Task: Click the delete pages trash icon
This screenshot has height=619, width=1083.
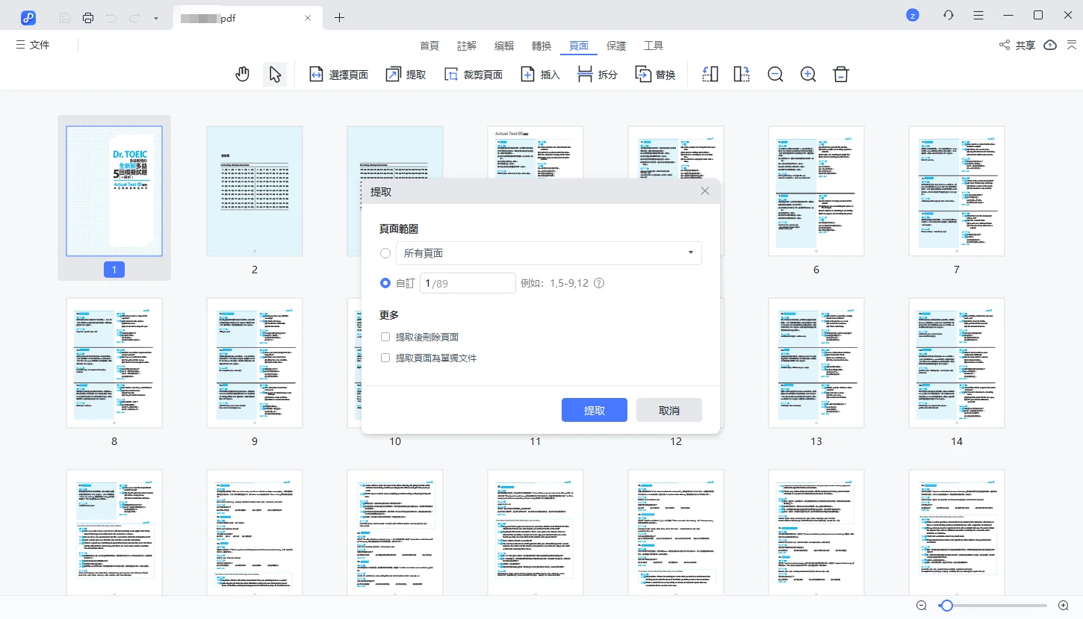Action: pos(840,74)
